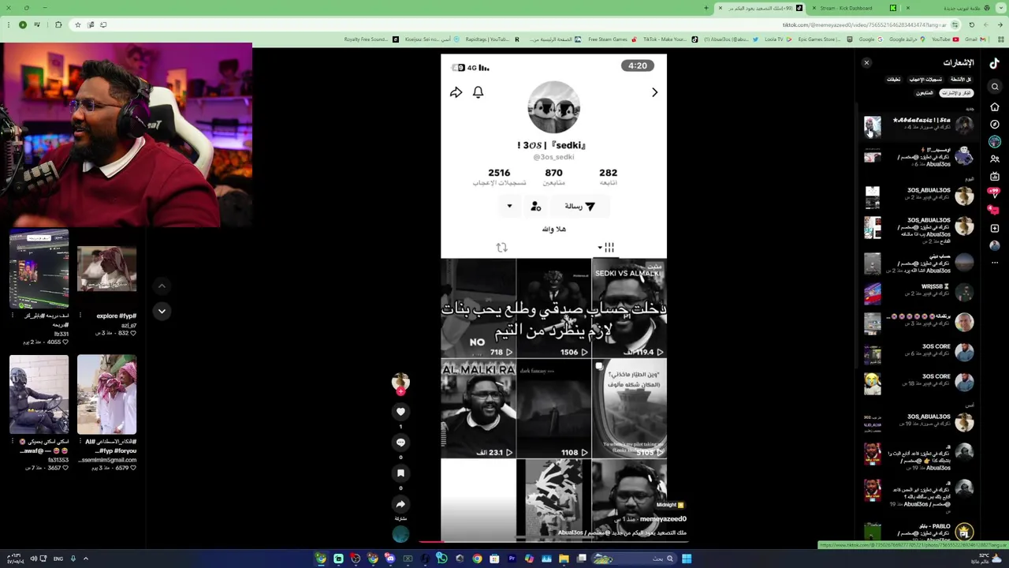1009x568 pixels.
Task: Open profile avatar in TikTok sidebar
Action: [x=995, y=245]
